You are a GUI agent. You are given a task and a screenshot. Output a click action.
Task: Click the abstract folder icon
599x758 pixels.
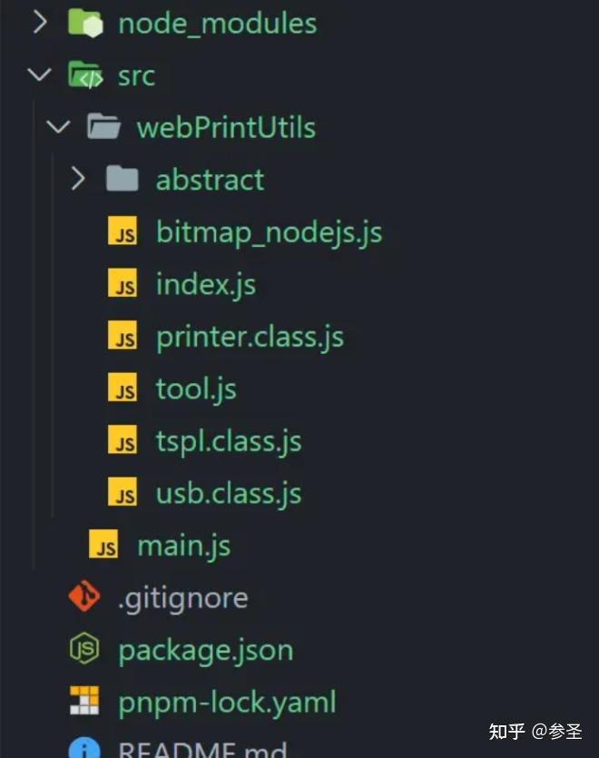[123, 179]
